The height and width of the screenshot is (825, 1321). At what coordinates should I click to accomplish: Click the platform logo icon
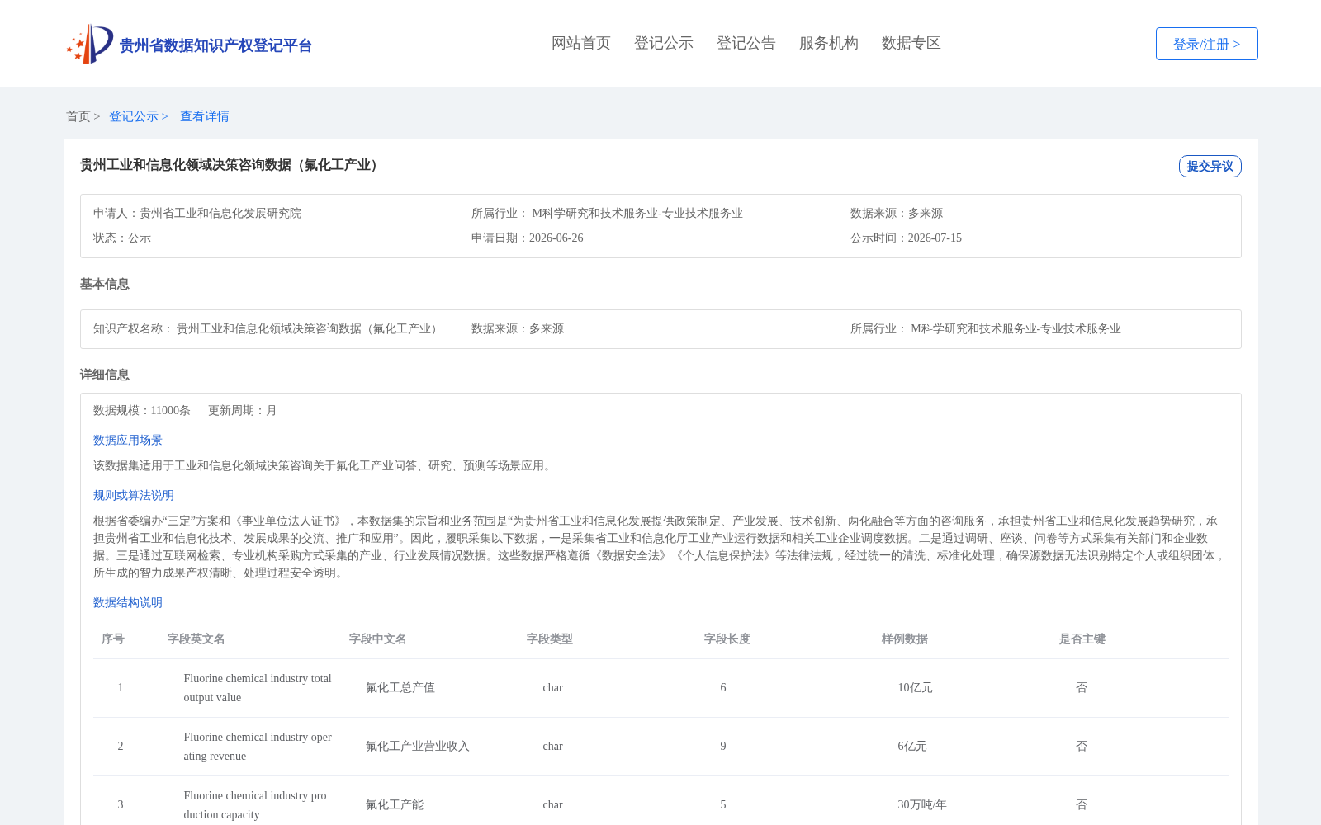pos(90,44)
